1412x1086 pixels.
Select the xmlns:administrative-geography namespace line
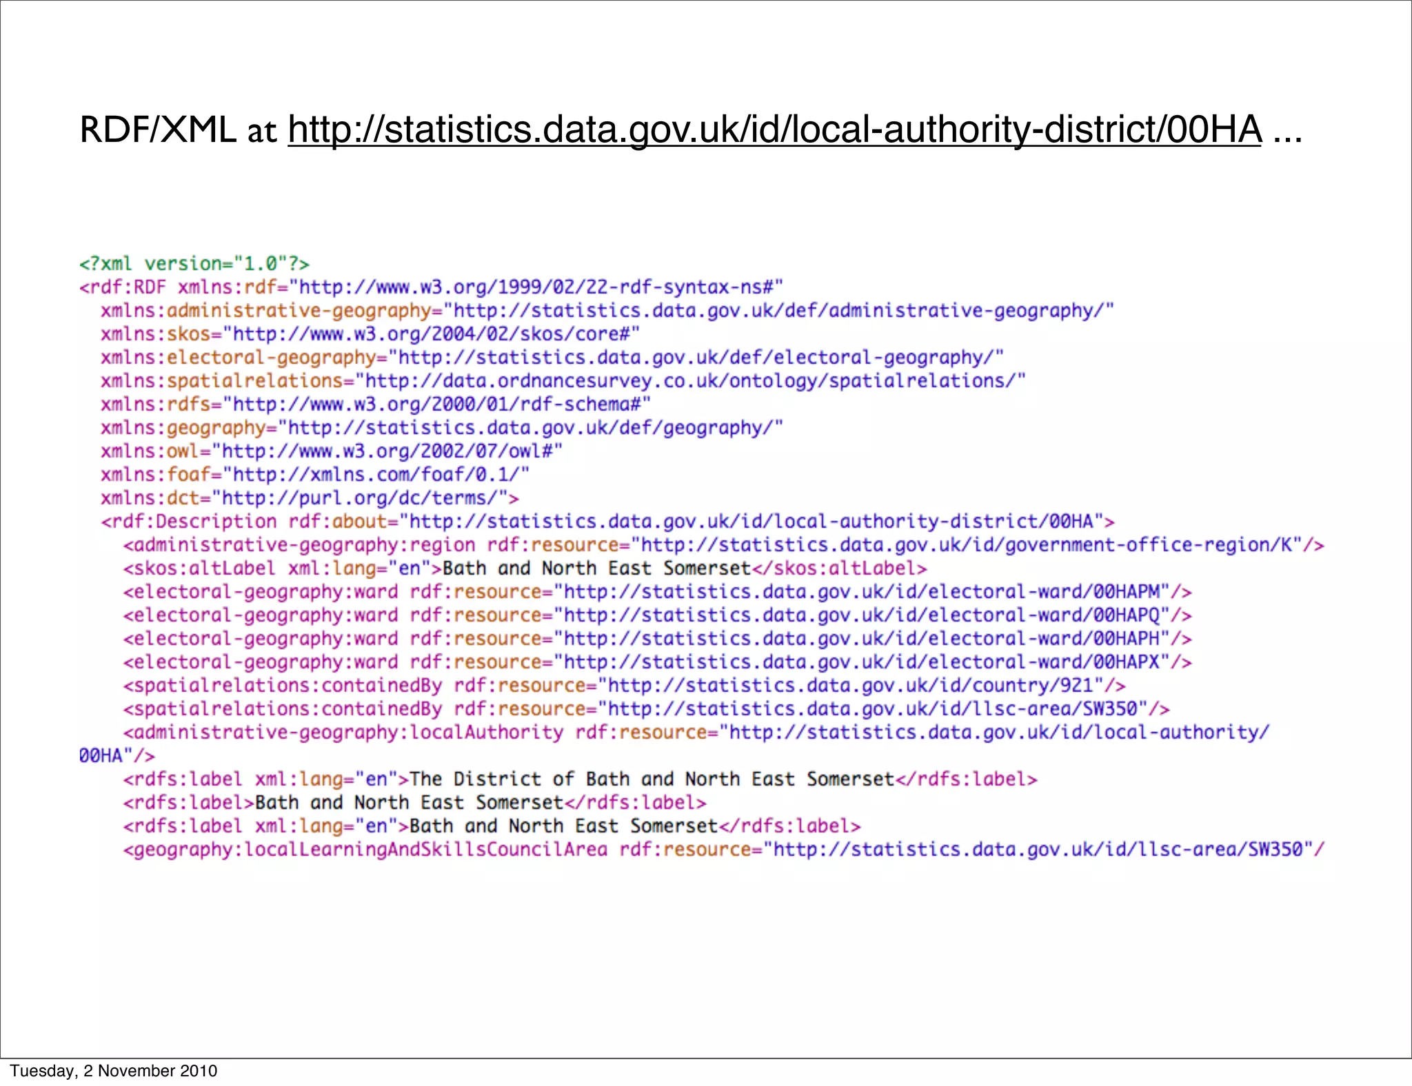607,311
